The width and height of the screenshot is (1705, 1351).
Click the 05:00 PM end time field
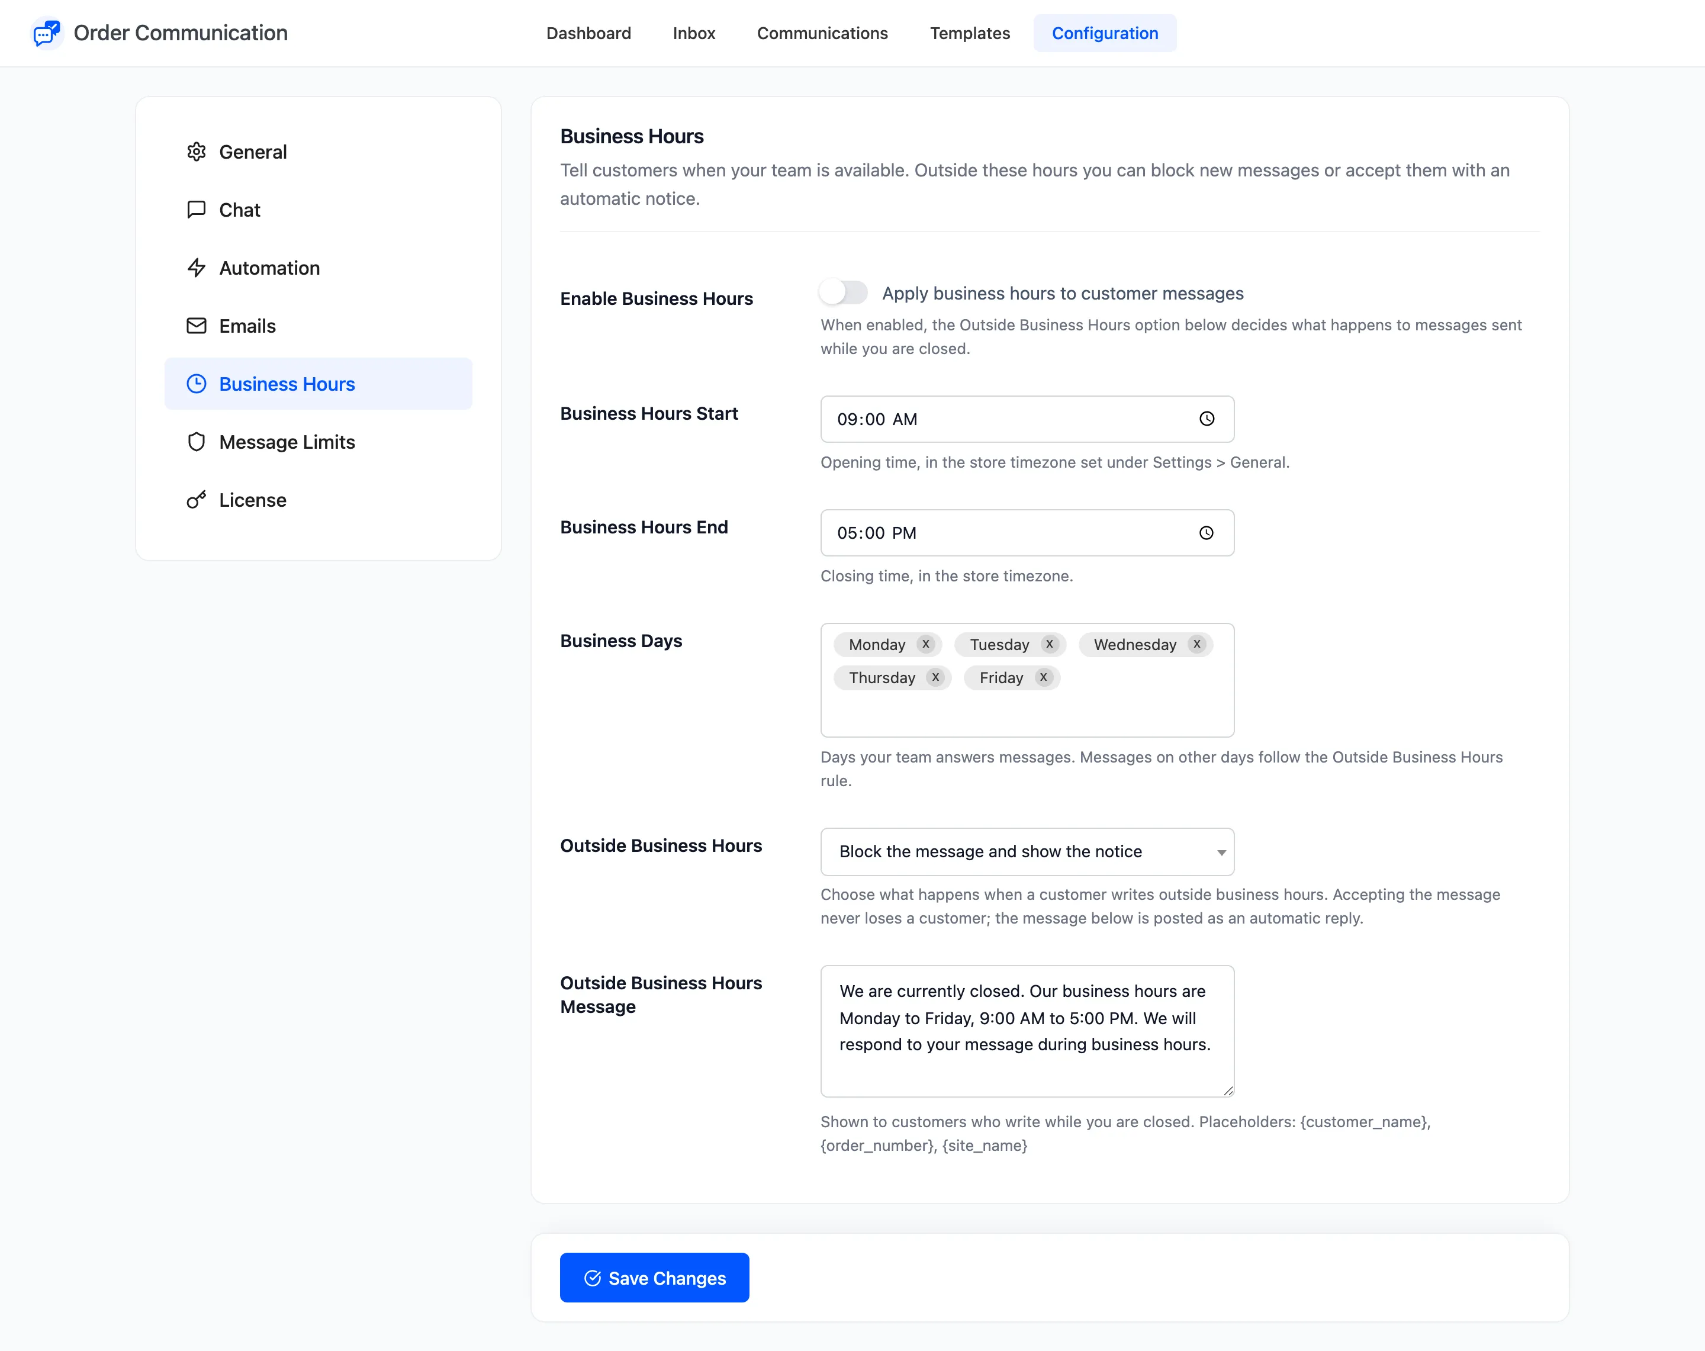(1027, 533)
